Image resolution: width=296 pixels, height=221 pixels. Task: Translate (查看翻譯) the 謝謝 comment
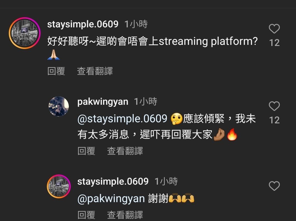[125, 215]
